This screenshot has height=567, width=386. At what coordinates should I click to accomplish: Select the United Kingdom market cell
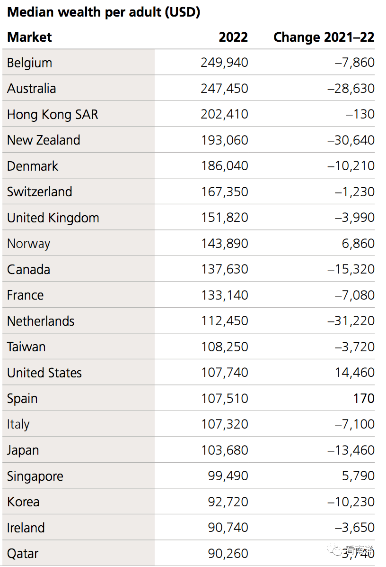[x=53, y=218]
